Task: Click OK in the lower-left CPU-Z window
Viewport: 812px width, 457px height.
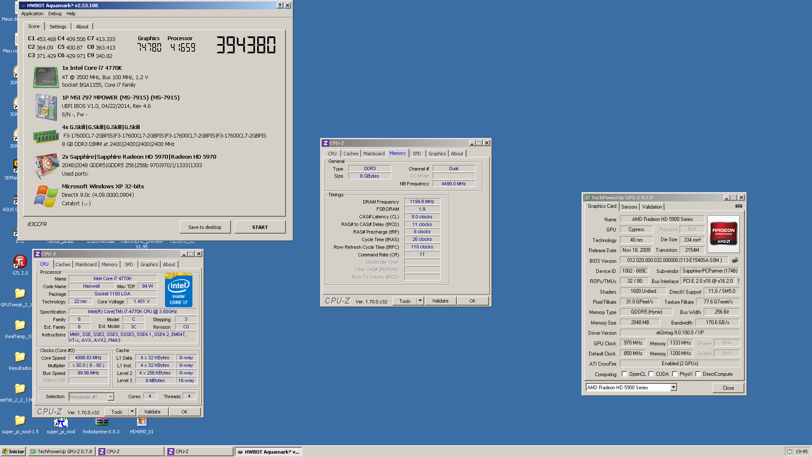Action: point(185,412)
